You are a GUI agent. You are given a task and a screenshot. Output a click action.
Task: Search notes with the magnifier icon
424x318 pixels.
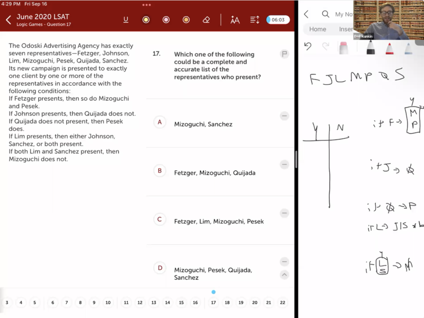point(325,14)
